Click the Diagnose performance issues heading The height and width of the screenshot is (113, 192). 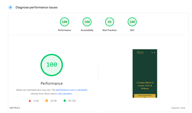37,7
